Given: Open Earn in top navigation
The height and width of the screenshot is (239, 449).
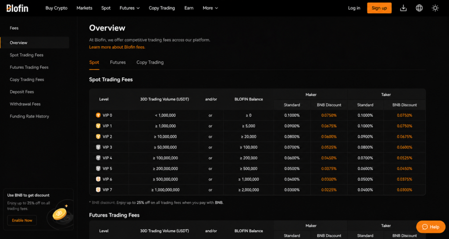Looking at the screenshot, I should (189, 8).
